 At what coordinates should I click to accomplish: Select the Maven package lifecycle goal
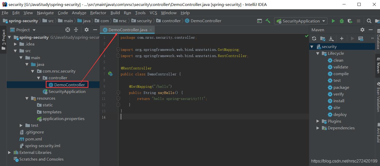tap(341, 87)
